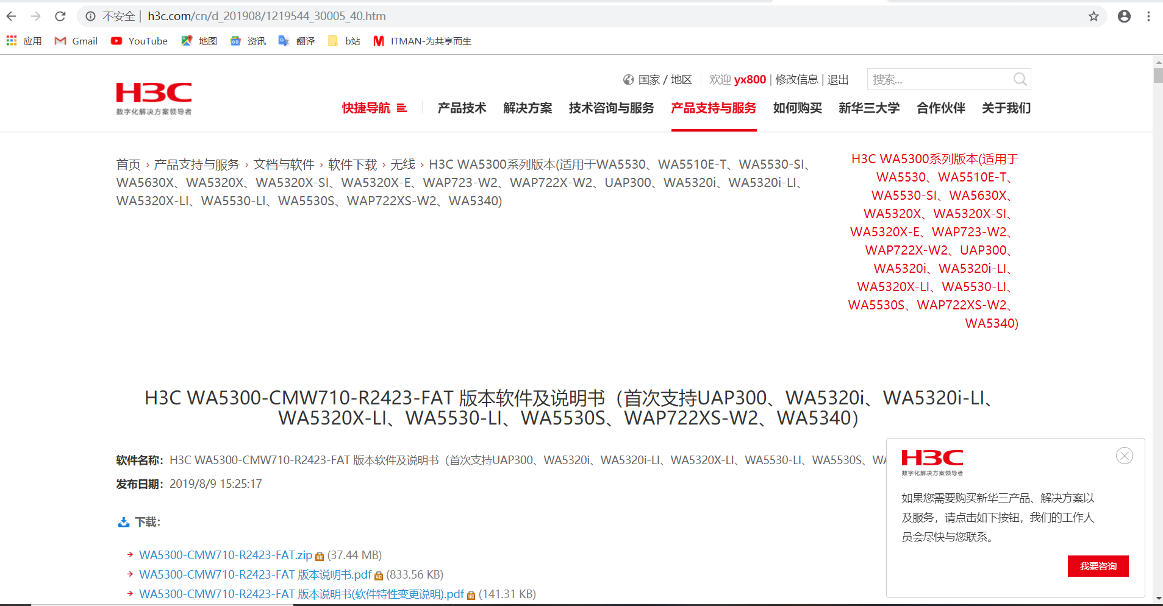
Task: Click the scrollbar up arrow
Action: [x=1158, y=62]
